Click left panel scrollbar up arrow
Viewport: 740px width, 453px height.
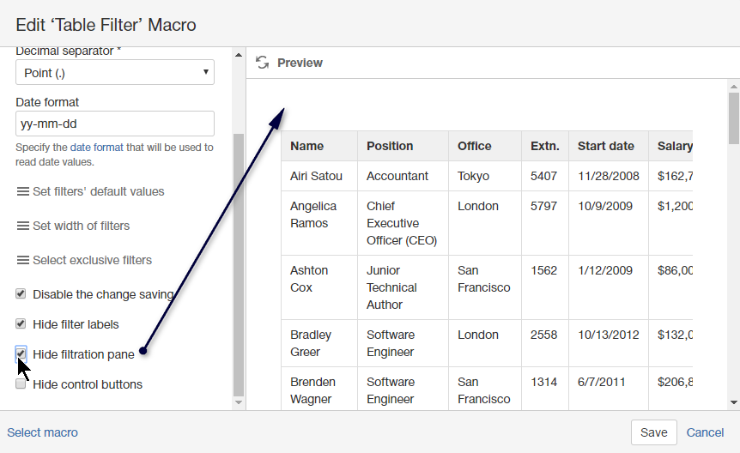click(x=239, y=54)
